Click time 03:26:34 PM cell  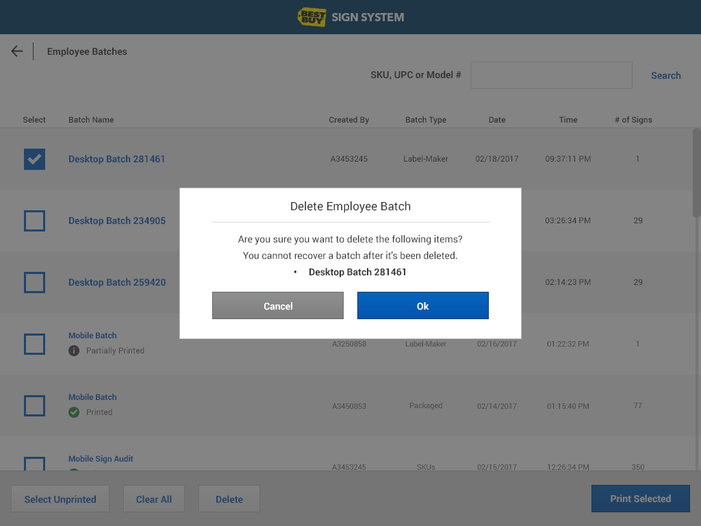568,221
